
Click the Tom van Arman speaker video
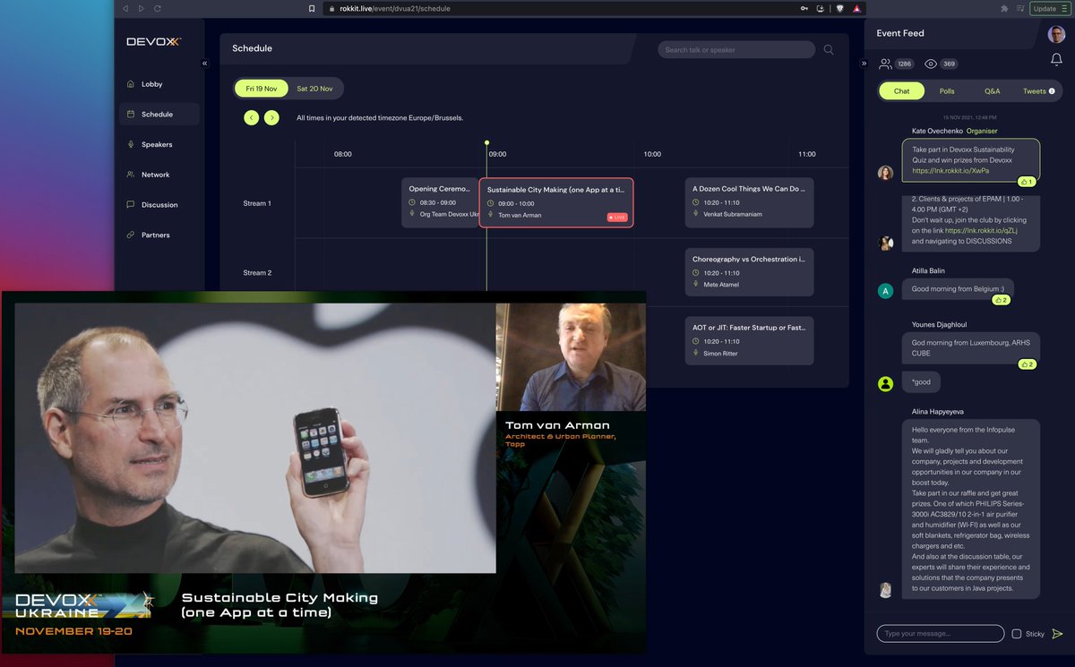[571, 357]
